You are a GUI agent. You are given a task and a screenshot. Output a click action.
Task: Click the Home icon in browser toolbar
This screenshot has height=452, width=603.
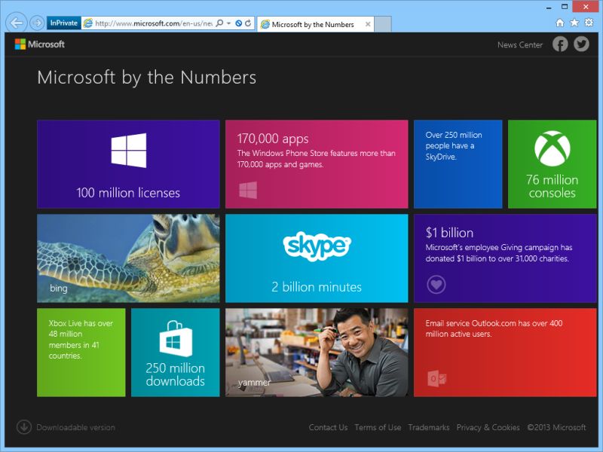pos(560,23)
